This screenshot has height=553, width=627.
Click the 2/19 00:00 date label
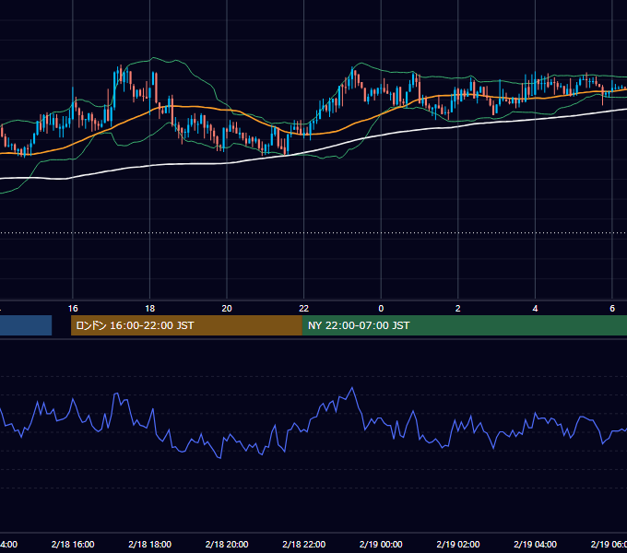click(x=381, y=544)
